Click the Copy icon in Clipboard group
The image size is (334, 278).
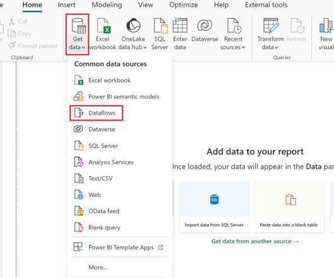[11, 33]
